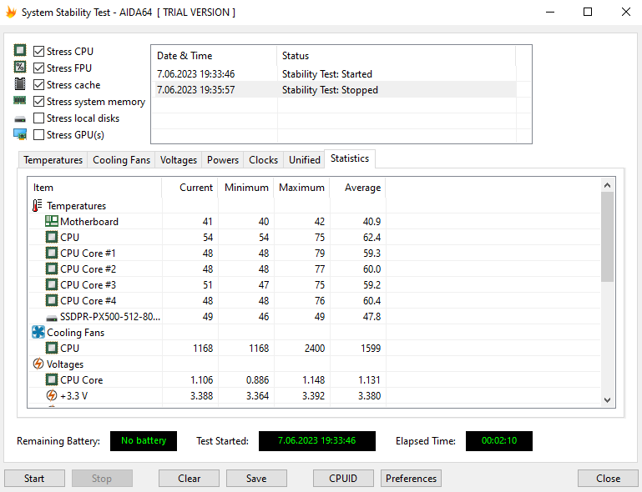This screenshot has width=642, height=492.
Task: Select the Statistics tab
Action: (x=350, y=158)
